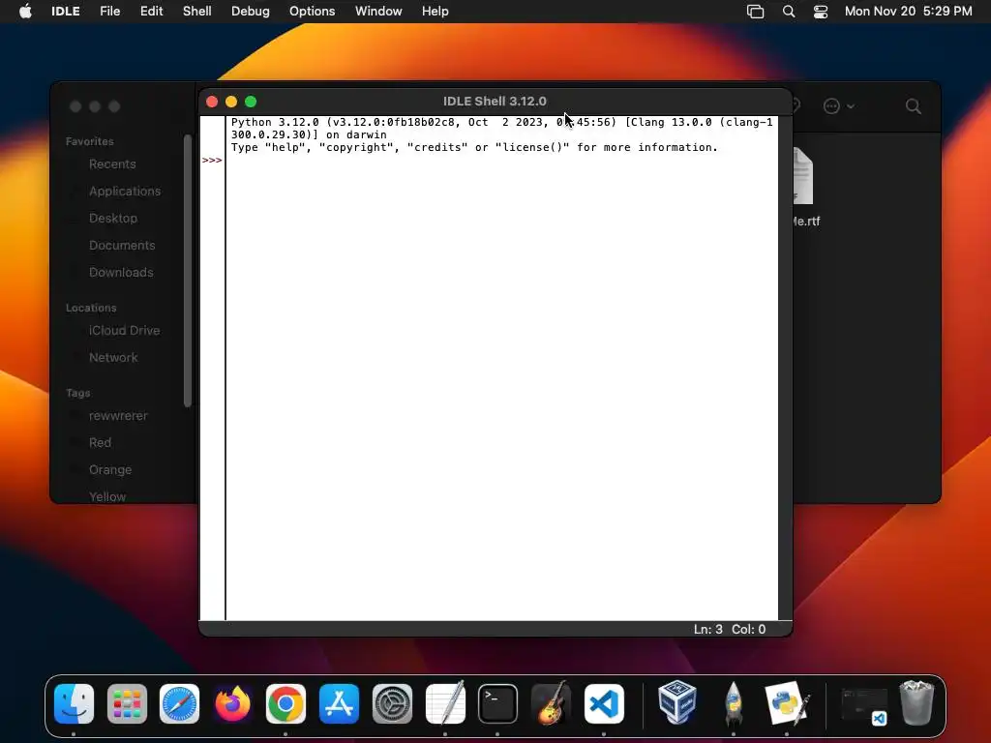This screenshot has width=991, height=743.
Task: Click the Stage Manager icon in menu bar
Action: point(755,12)
